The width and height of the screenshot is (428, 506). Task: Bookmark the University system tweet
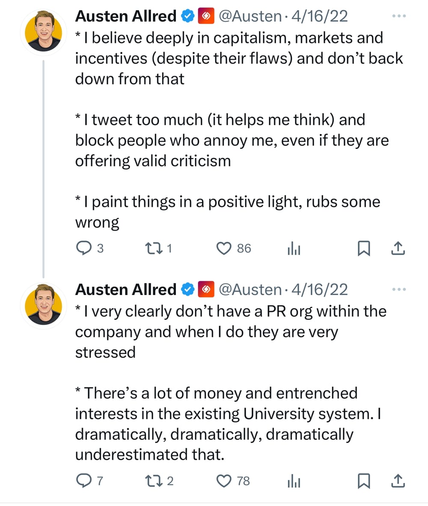pyautogui.click(x=363, y=482)
